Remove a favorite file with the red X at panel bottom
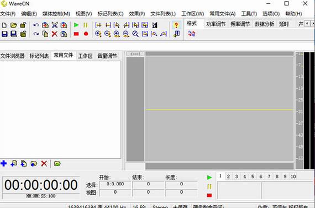Image resolution: width=315 pixels, height=208 pixels. (44, 163)
